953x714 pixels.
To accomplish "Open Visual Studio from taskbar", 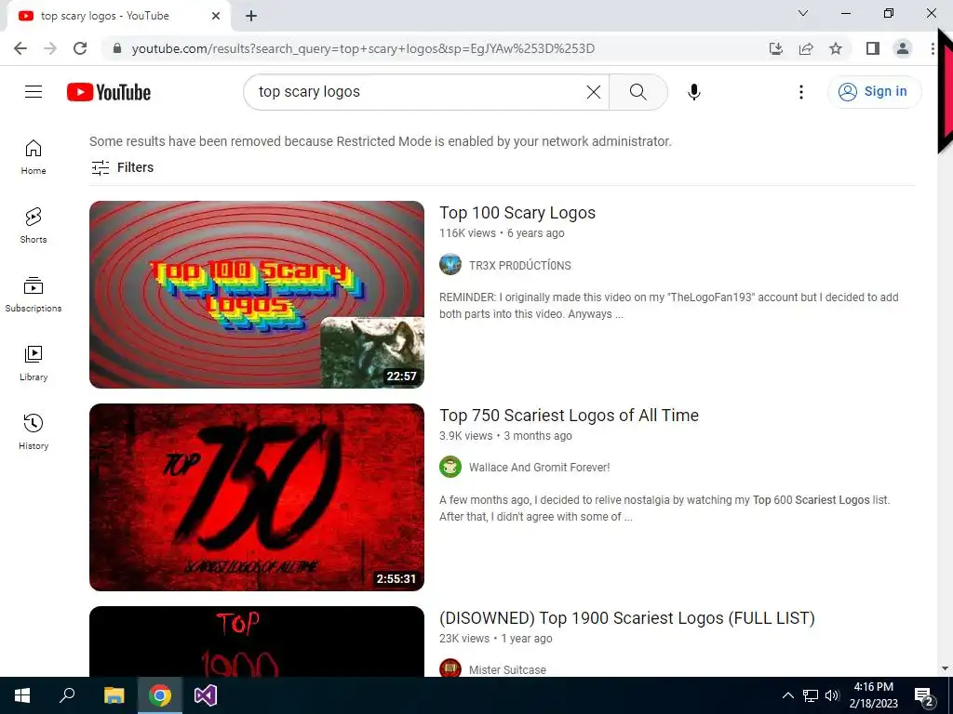I will (206, 695).
